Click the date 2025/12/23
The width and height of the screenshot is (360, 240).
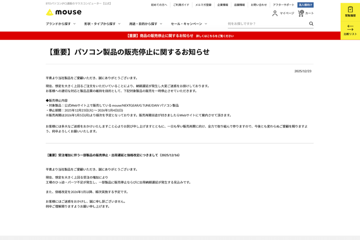(303, 71)
